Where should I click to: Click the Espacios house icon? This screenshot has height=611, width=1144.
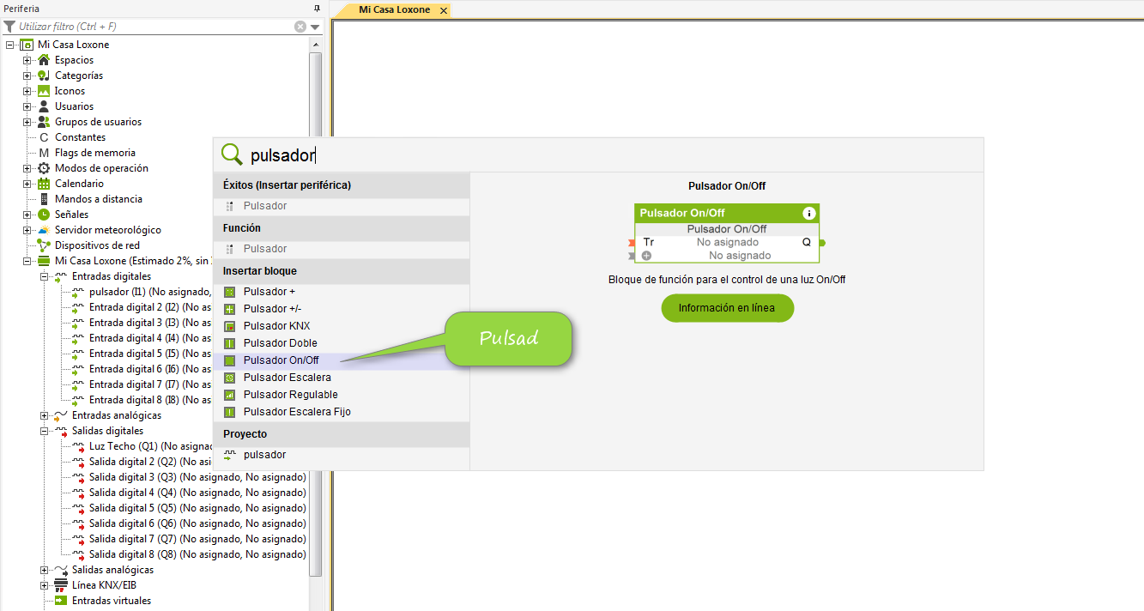pyautogui.click(x=44, y=60)
